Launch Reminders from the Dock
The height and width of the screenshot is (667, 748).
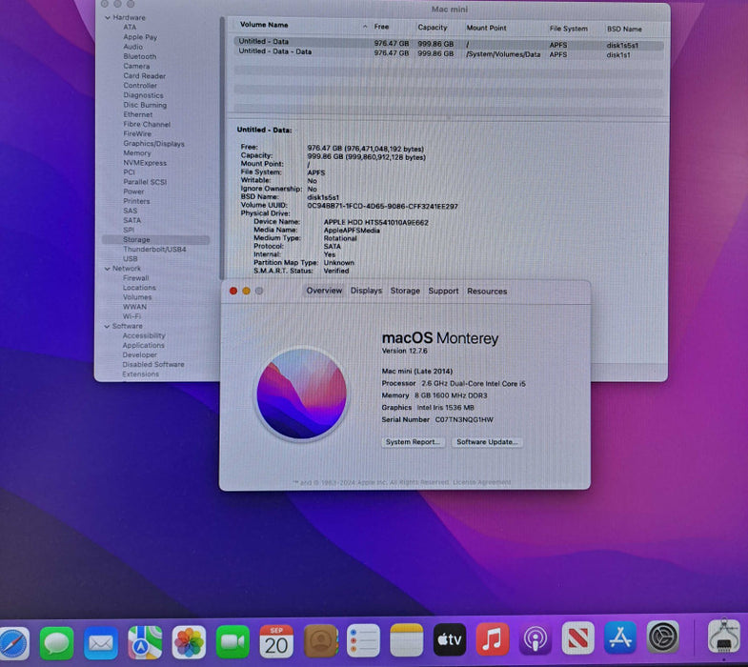[363, 640]
